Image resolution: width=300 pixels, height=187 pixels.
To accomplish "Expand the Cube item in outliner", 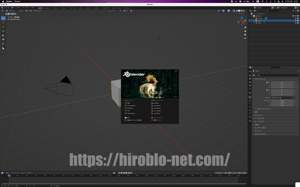I will [x=254, y=20].
